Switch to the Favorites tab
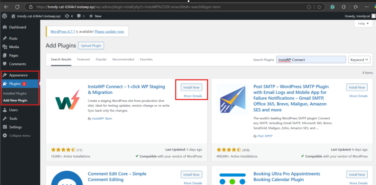The width and height of the screenshot is (376, 185). point(146,59)
